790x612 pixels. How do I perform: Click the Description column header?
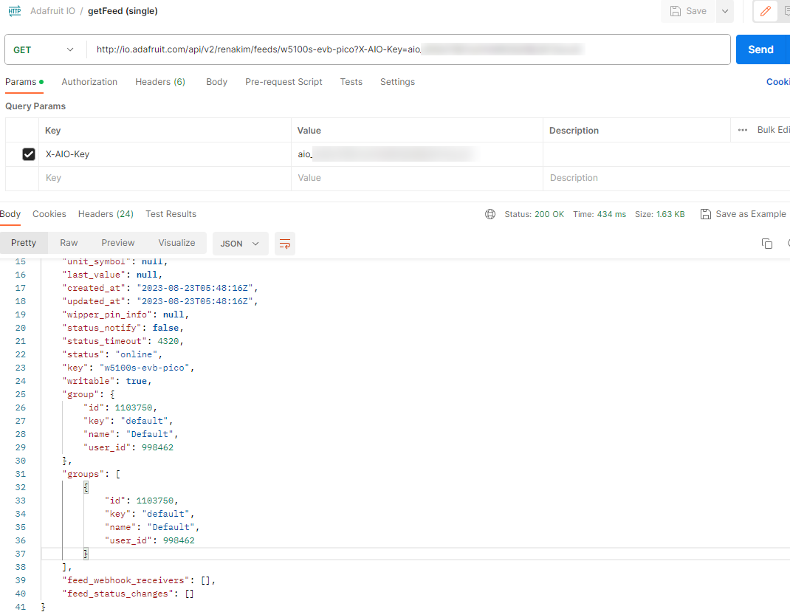(x=574, y=131)
